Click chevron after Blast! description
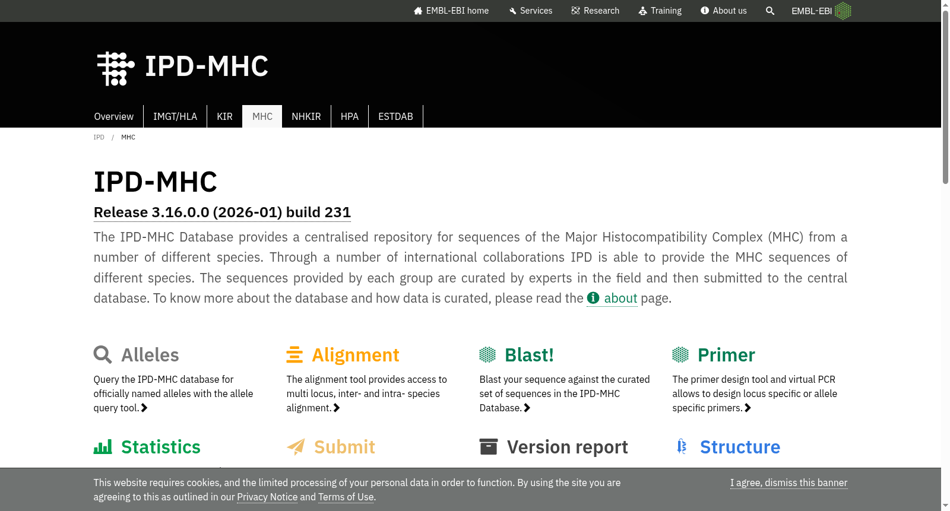 (527, 408)
